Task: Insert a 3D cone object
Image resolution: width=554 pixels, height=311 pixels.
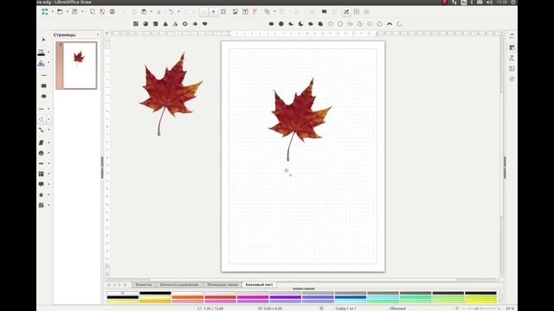Action: click(165, 23)
